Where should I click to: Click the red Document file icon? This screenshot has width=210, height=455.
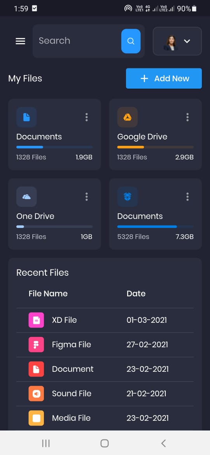click(x=36, y=369)
